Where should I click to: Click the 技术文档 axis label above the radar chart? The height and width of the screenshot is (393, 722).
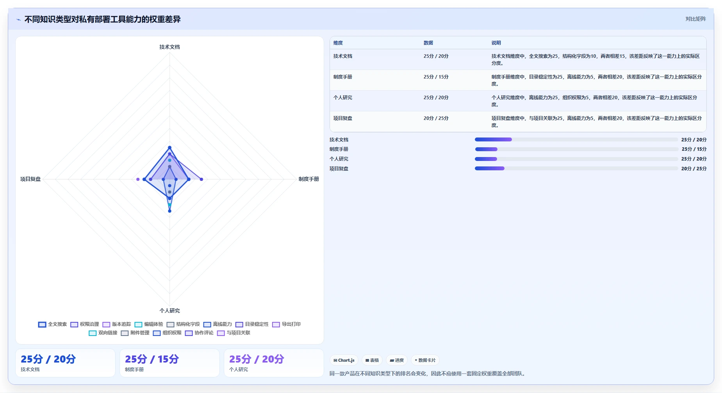coord(169,47)
